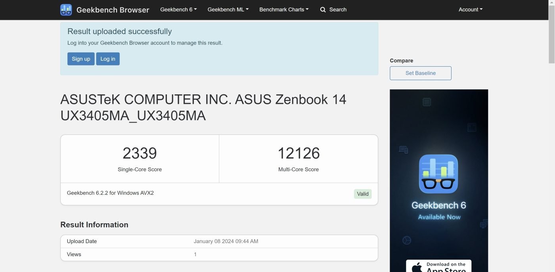Image resolution: width=555 pixels, height=272 pixels.
Task: Click the magnifying glass search icon
Action: pyautogui.click(x=323, y=10)
